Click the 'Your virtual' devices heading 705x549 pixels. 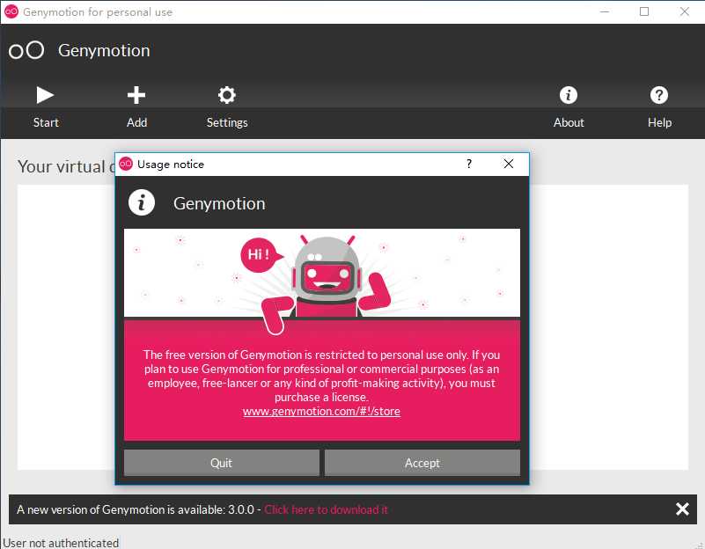(66, 166)
